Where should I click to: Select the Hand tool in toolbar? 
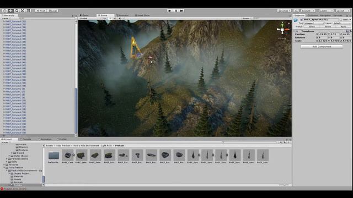pyautogui.click(x=4, y=10)
